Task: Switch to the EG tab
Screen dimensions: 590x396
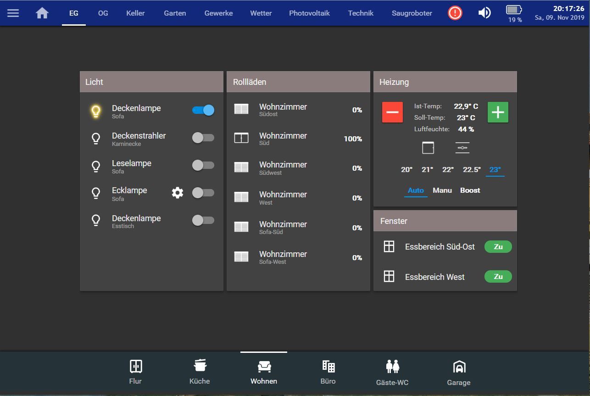Action: 74,13
